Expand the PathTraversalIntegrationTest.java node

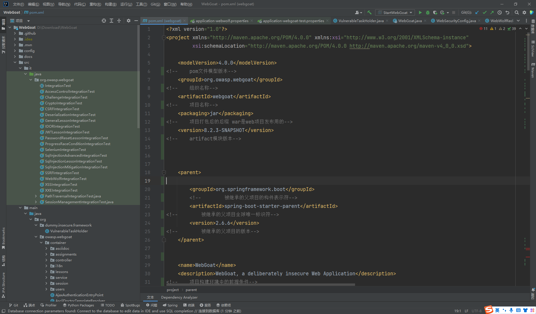pyautogui.click(x=36, y=196)
